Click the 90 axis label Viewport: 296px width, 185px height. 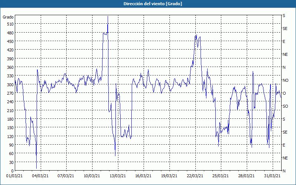[x=11, y=145]
